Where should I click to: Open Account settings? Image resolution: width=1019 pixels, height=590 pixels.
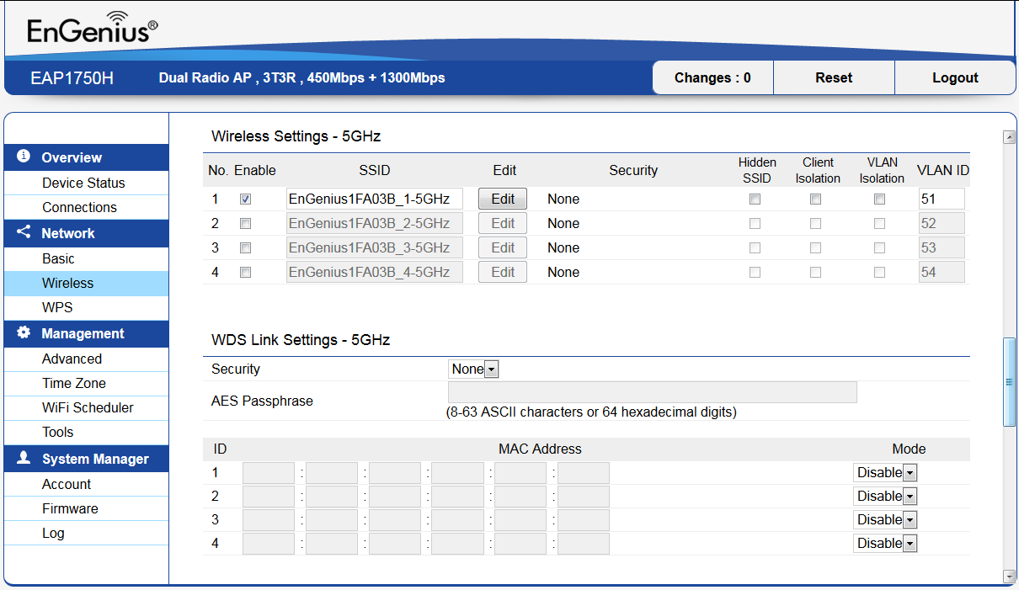click(67, 484)
